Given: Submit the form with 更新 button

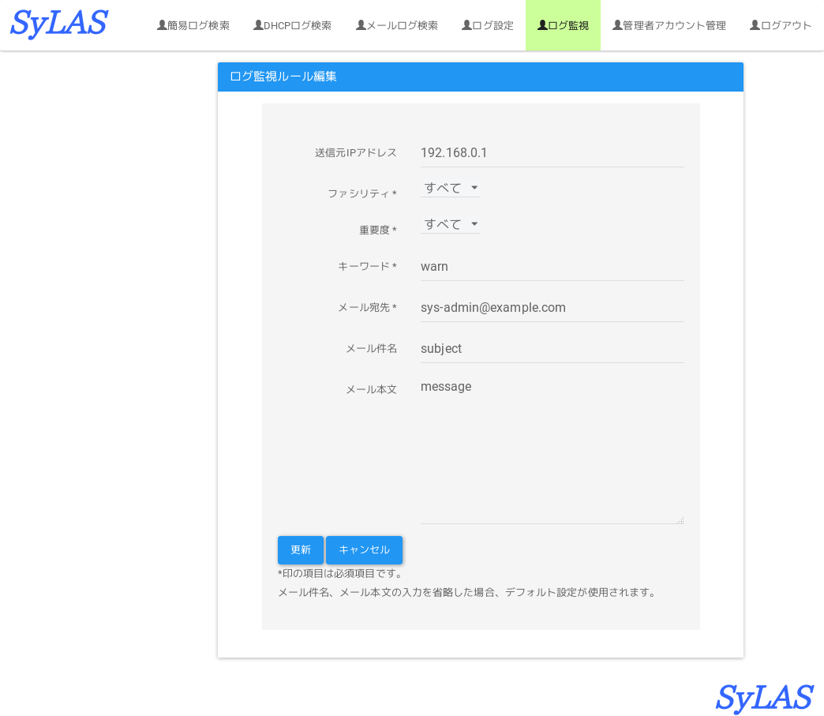Looking at the screenshot, I should pyautogui.click(x=301, y=550).
